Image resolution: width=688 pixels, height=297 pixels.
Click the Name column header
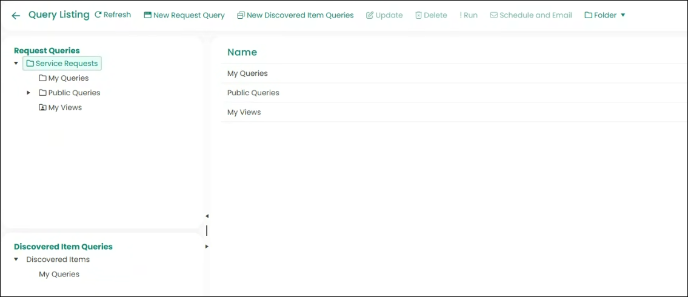pyautogui.click(x=242, y=52)
